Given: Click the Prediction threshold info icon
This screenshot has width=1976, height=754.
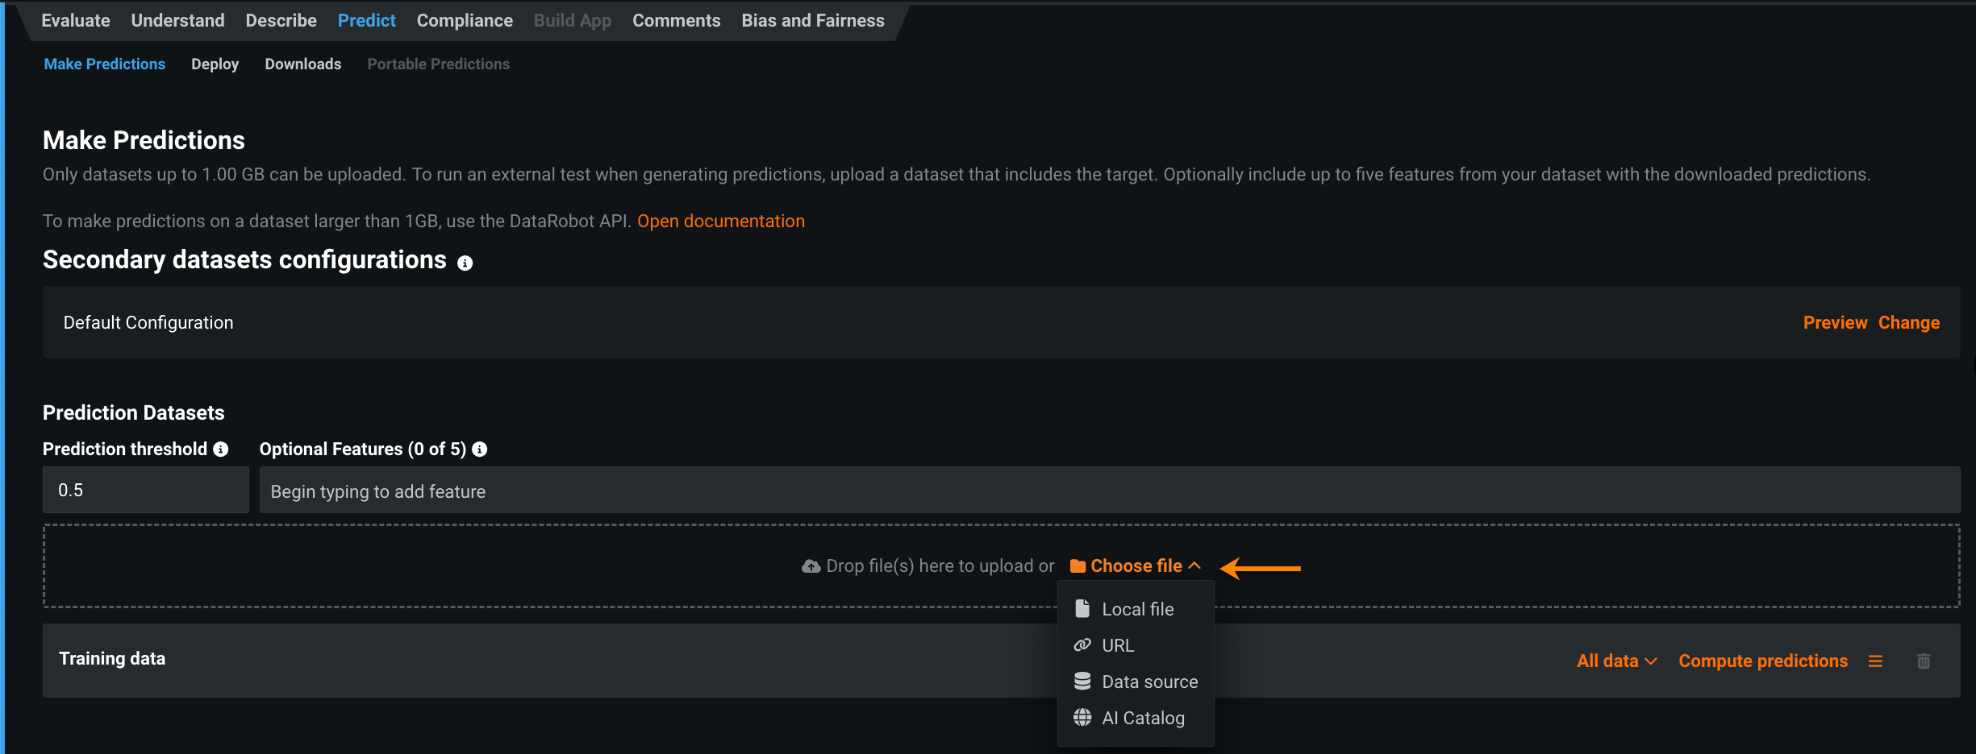Looking at the screenshot, I should 221,449.
